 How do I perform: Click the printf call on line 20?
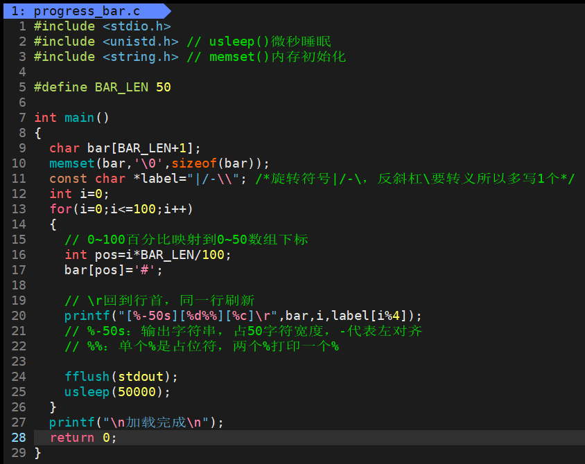point(243,316)
